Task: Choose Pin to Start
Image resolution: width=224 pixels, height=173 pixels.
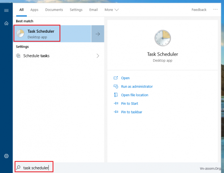Action: 129,104
